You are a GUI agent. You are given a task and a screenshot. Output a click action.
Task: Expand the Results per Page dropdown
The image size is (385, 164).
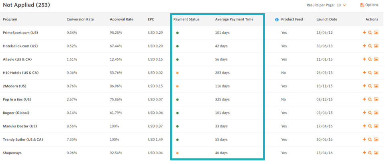(341, 5)
